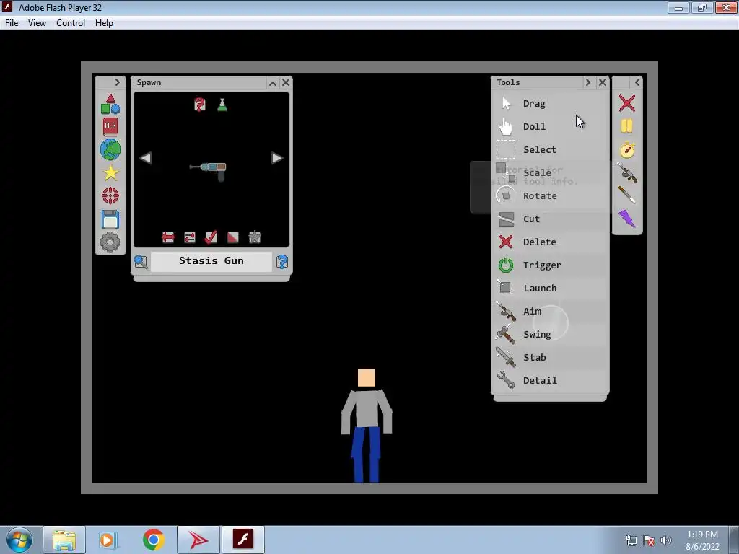Select the Delete tool

pyautogui.click(x=550, y=242)
